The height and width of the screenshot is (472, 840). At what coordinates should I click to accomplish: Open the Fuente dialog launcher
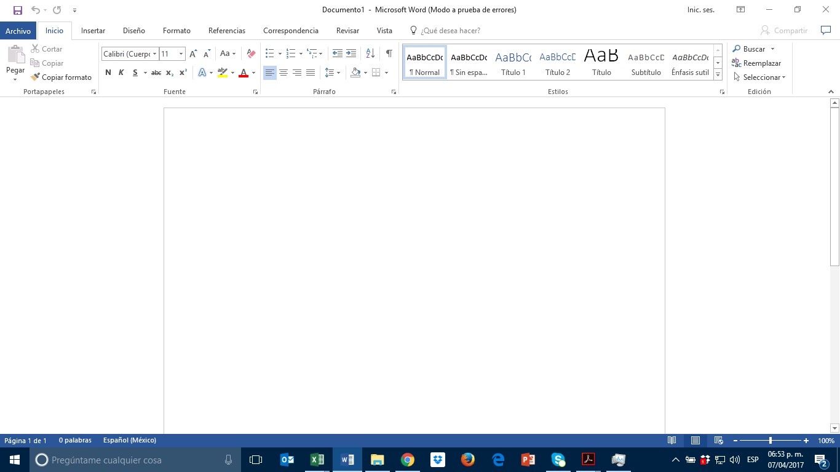point(255,92)
